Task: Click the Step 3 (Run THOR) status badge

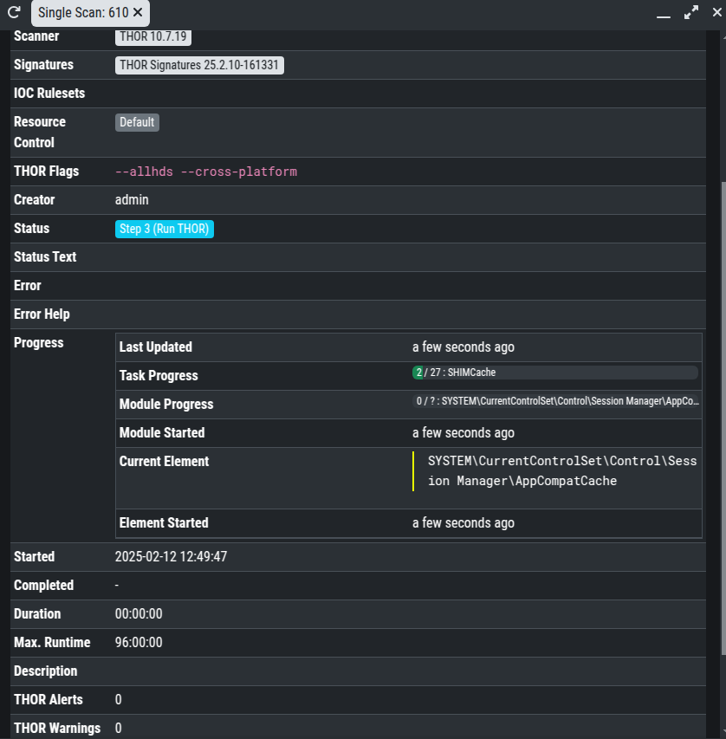Action: pyautogui.click(x=165, y=229)
